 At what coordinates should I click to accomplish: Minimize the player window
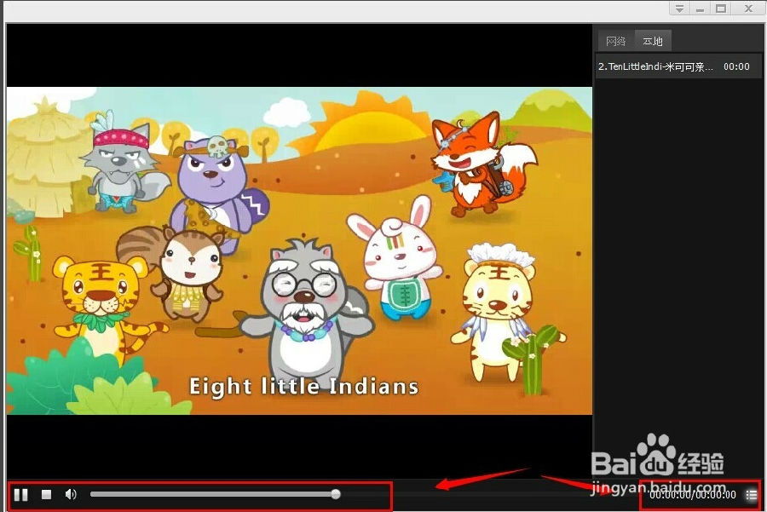tap(701, 9)
